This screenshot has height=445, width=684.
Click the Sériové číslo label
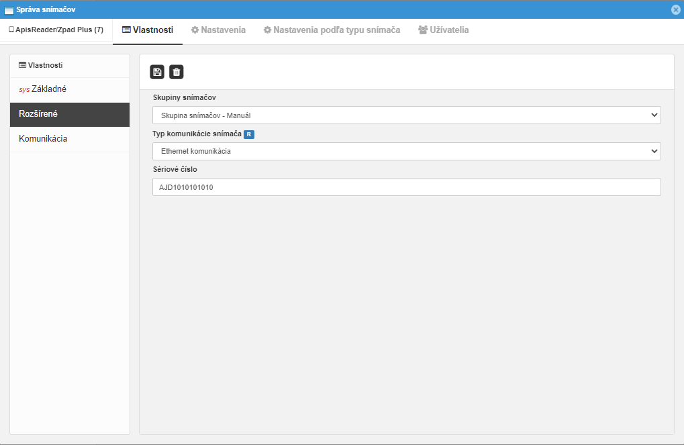click(175, 169)
